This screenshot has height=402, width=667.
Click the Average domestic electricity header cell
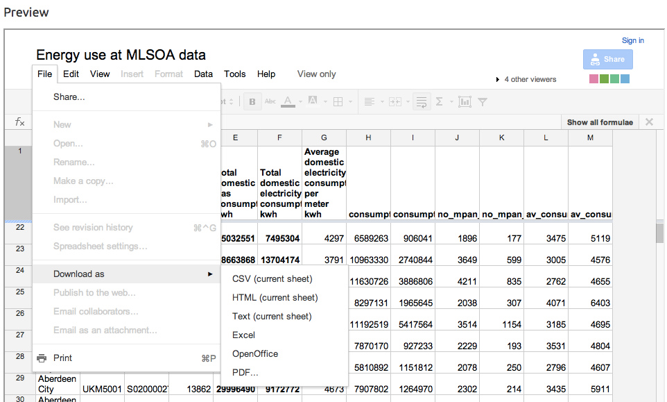point(324,183)
